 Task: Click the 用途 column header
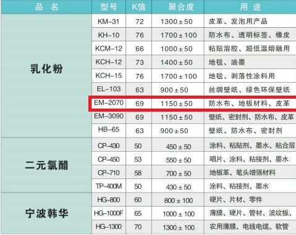coord(250,7)
